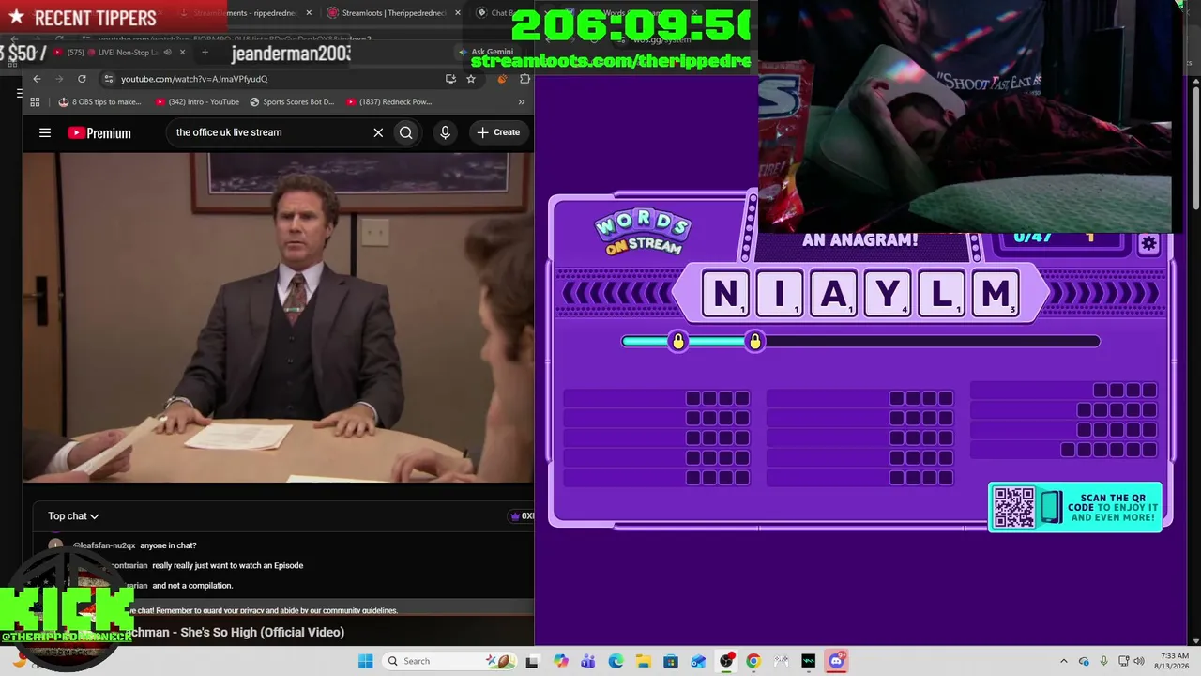The height and width of the screenshot is (676, 1201).
Task: Click the Words on Stream logo
Action: [643, 233]
